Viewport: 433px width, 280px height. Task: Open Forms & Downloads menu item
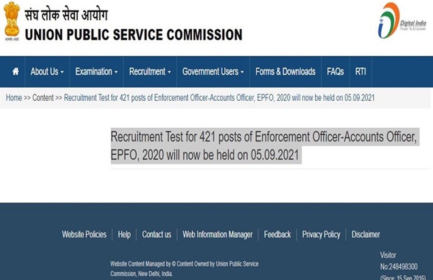click(x=285, y=71)
